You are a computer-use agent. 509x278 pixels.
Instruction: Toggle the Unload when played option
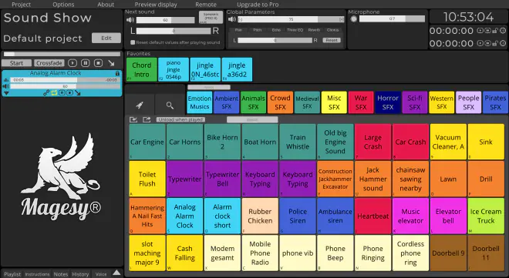pos(180,119)
